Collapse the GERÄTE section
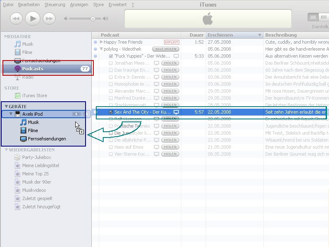Screen dimensions: 329x247 pyautogui.click(x=6, y=107)
